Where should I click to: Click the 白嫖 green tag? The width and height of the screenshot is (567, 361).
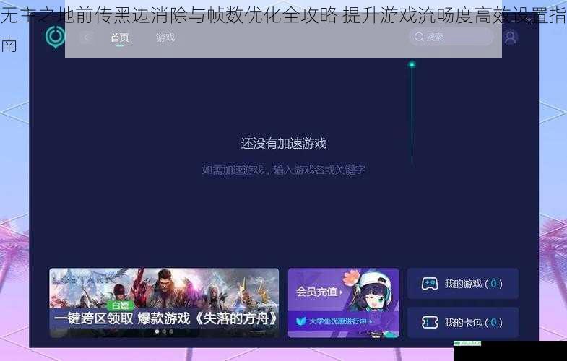point(120,305)
